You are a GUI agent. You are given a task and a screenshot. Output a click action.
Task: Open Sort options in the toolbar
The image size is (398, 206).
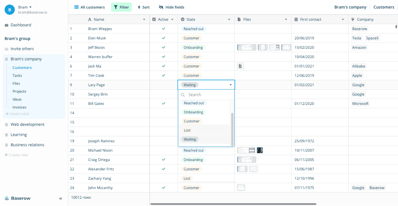pyautogui.click(x=143, y=7)
